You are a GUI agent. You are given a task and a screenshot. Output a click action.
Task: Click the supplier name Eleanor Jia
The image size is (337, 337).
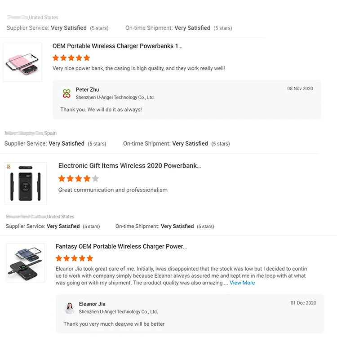click(92, 304)
